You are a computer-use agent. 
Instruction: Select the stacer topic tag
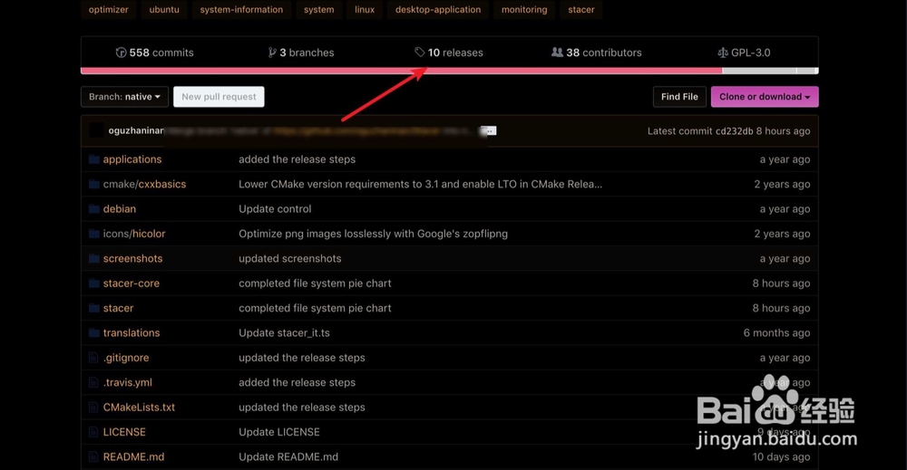[580, 10]
